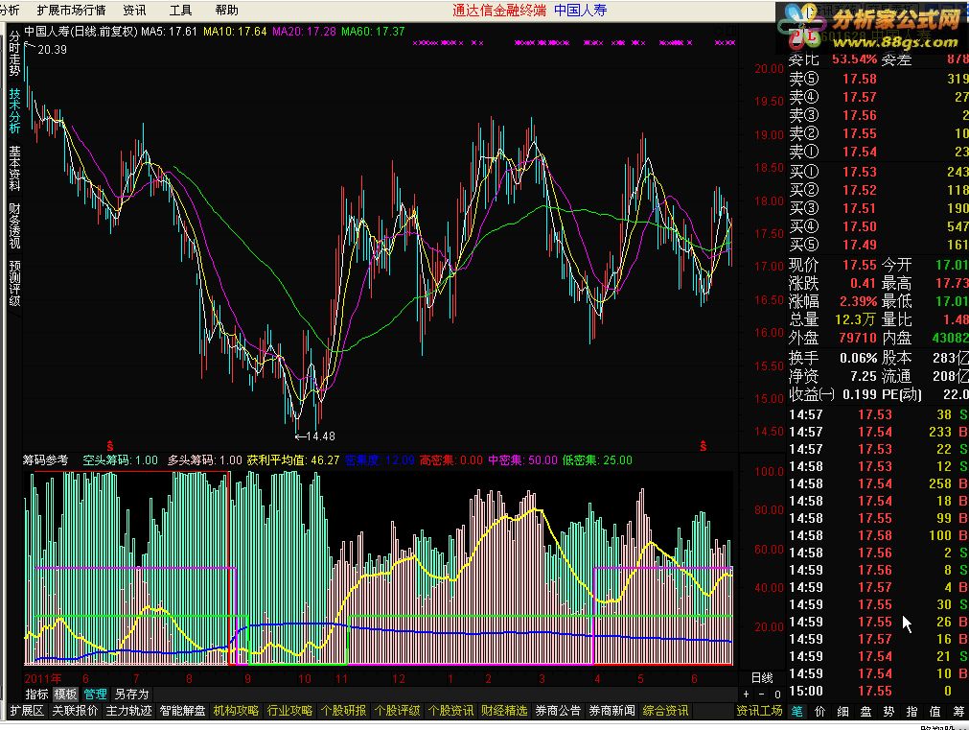This screenshot has width=969, height=730.
Task: Select the 势 tab in quote panel
Action: [x=888, y=712]
